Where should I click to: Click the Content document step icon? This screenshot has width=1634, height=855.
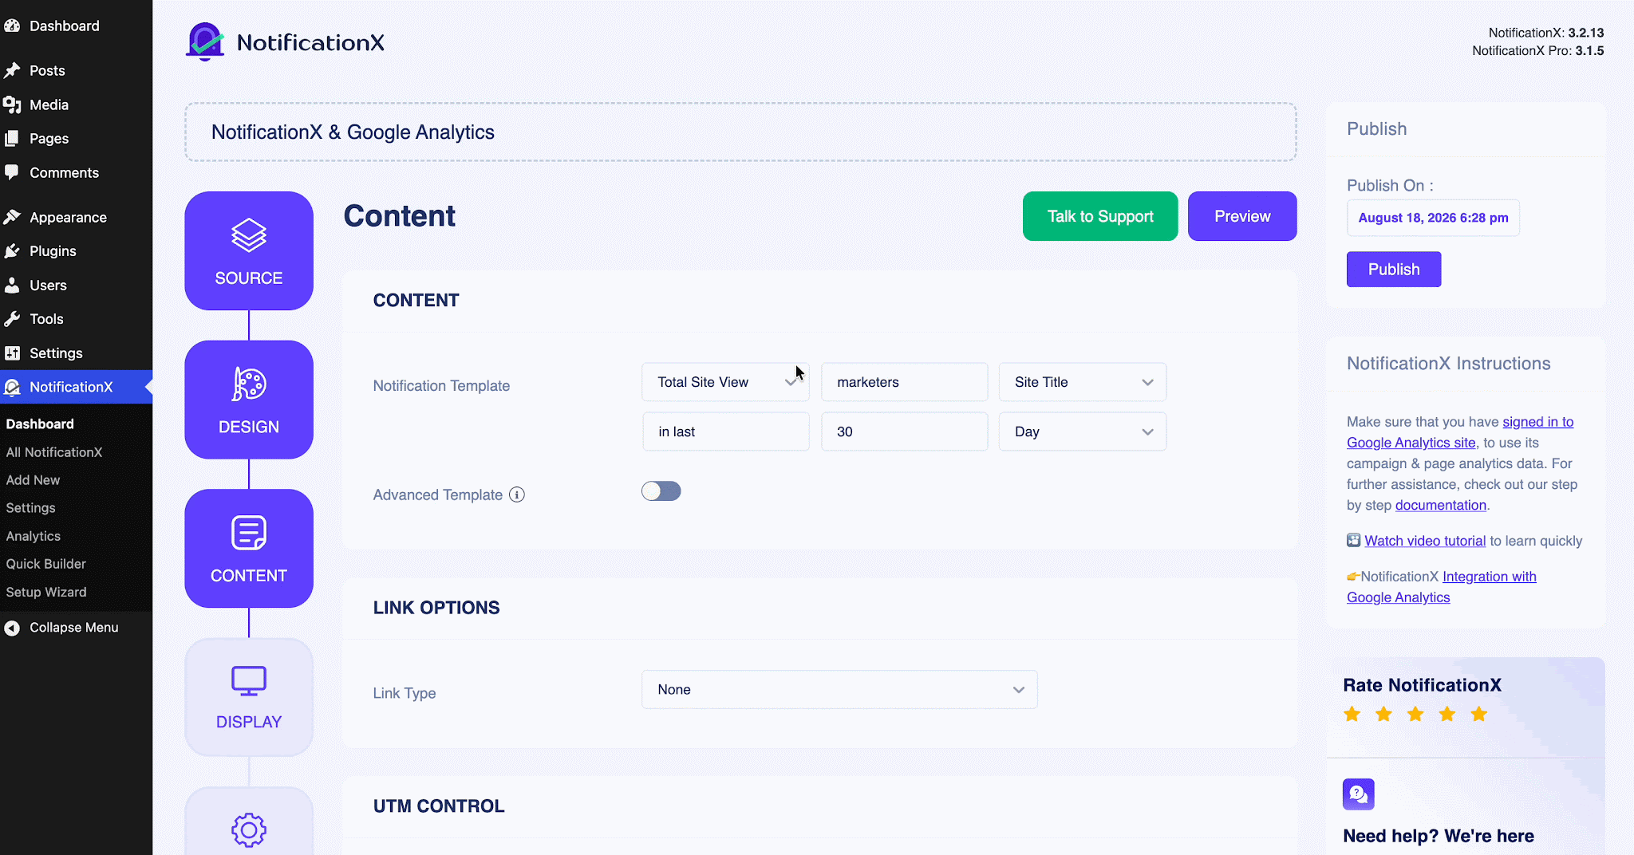click(249, 533)
